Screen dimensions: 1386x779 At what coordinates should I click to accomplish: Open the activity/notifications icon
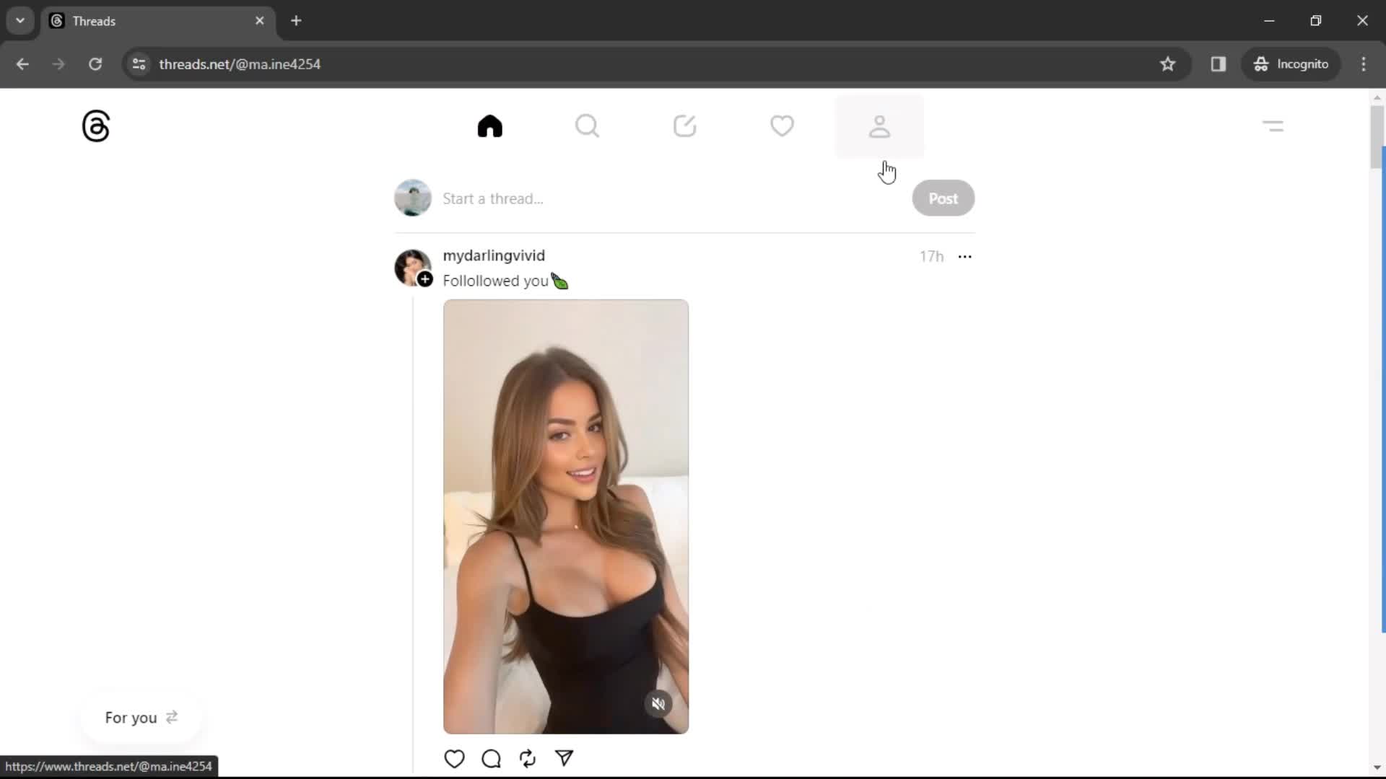(x=782, y=125)
